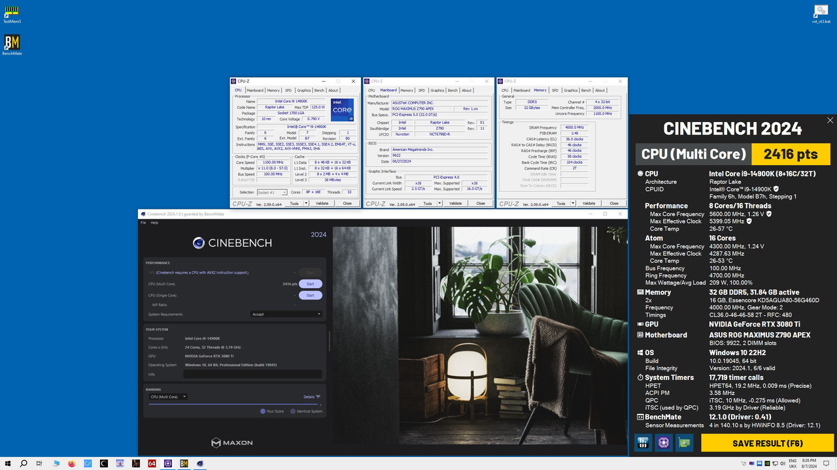Open Cinebench File menu
The image size is (837, 470).
click(144, 223)
